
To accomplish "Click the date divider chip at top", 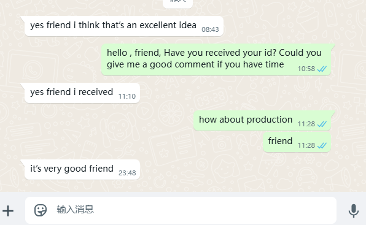I will 177,3.
